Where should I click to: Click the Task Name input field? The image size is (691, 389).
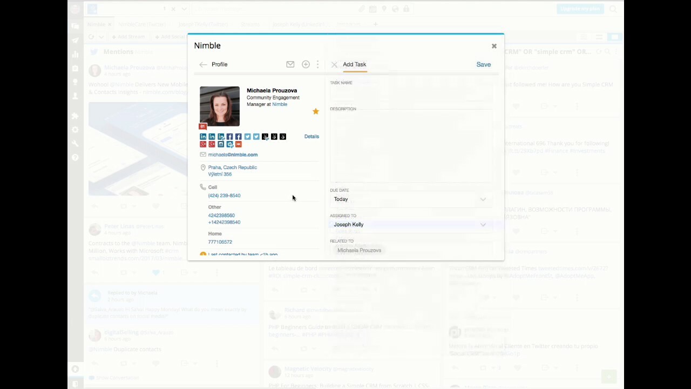[x=410, y=93]
